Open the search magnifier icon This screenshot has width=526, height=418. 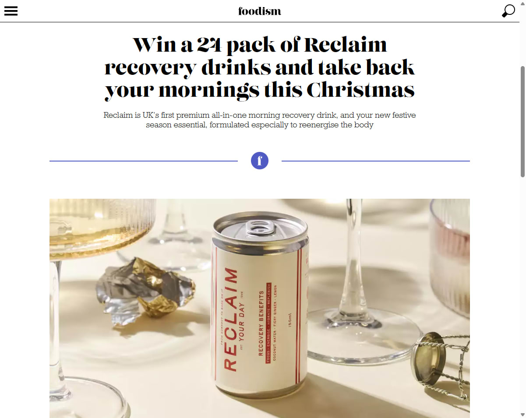click(x=508, y=11)
